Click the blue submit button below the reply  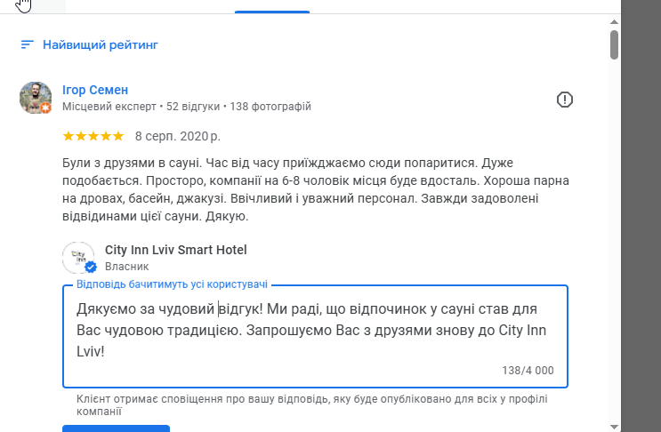click(x=116, y=428)
